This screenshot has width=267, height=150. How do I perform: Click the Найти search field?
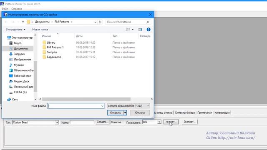point(82,122)
